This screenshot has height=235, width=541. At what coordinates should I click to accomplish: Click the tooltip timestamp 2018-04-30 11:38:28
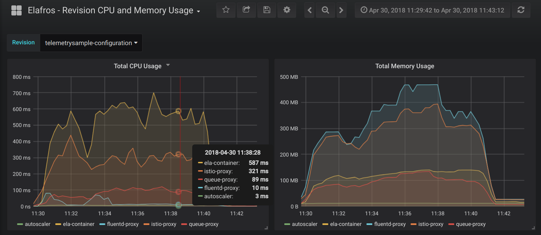233,152
